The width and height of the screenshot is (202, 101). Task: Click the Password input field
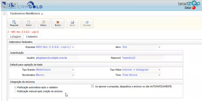click(143, 58)
